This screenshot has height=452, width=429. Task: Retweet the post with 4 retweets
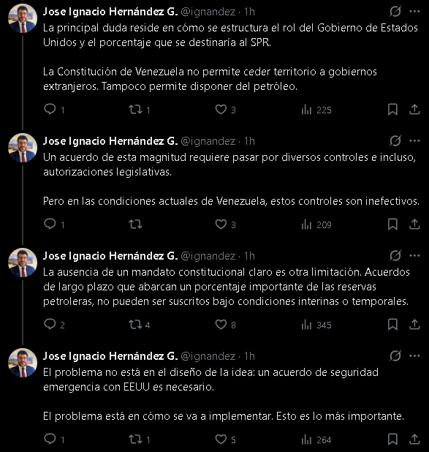point(135,325)
